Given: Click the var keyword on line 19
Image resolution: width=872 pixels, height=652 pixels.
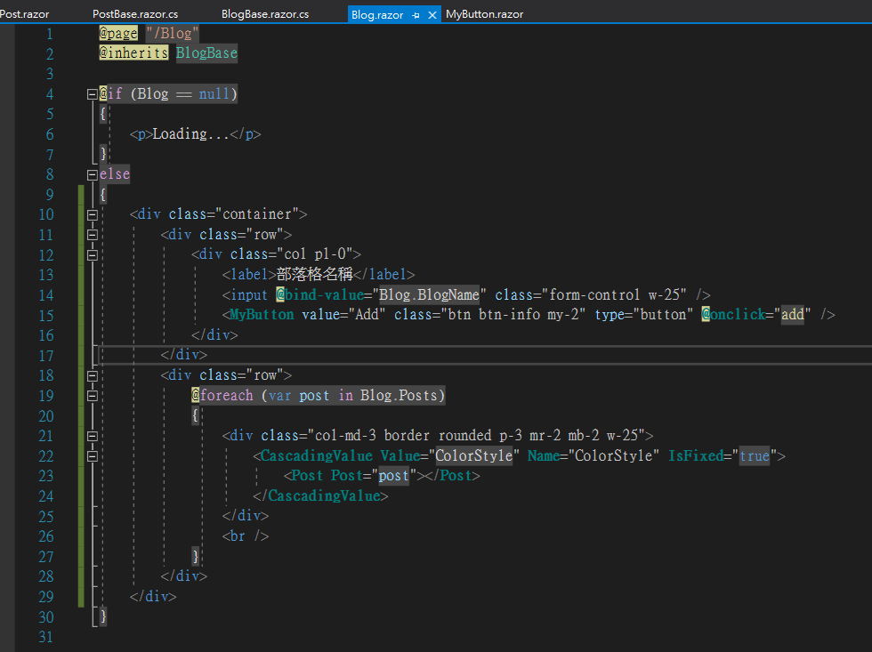Looking at the screenshot, I should pos(279,395).
